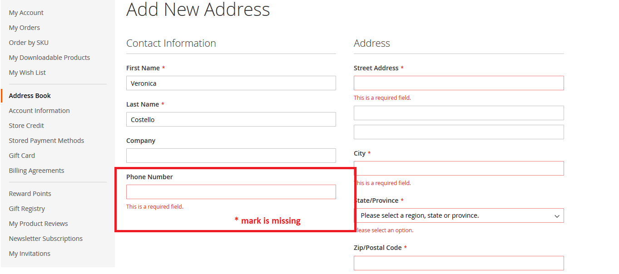Manage Newsletter Subscriptions

tap(45, 238)
